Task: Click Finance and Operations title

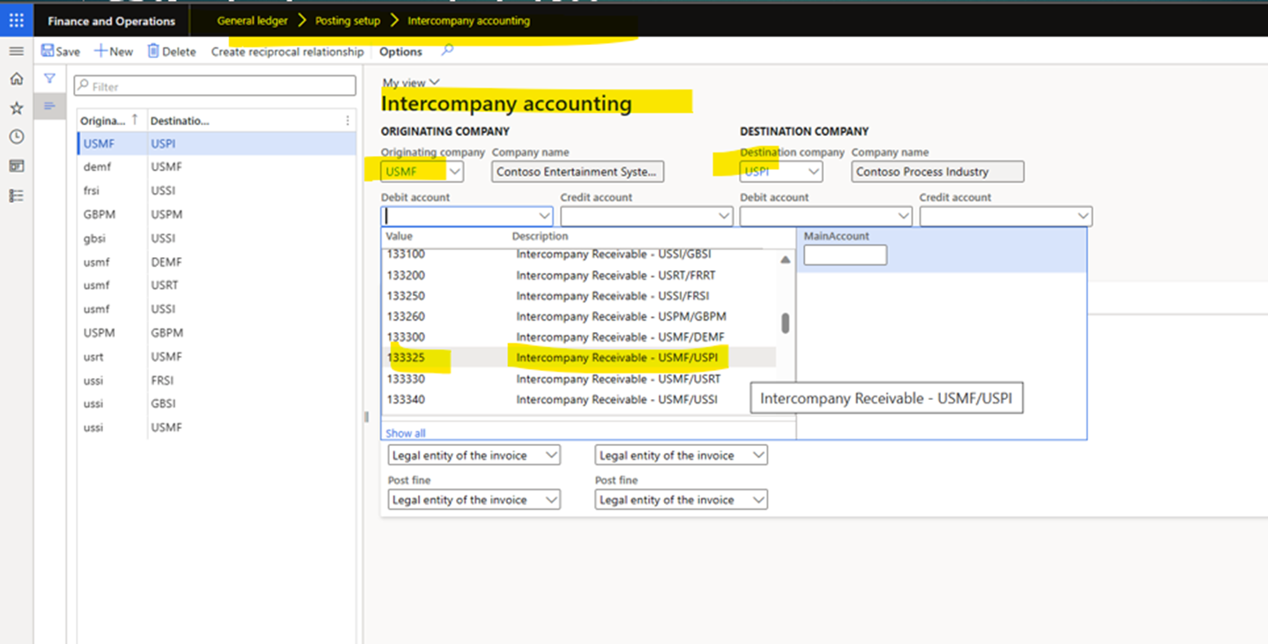Action: (111, 21)
